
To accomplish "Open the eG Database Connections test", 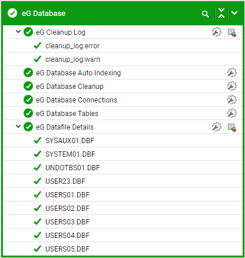I will 77,100.
